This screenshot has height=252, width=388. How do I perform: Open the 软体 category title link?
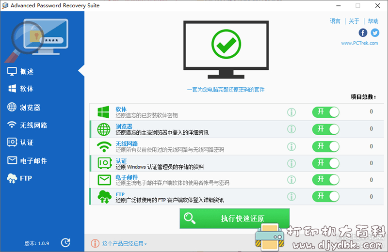point(121,109)
